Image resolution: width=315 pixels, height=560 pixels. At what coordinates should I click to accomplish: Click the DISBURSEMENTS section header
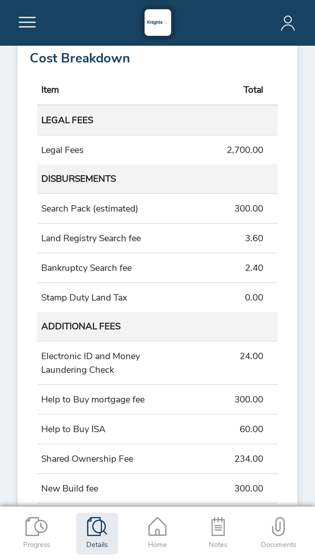point(157,179)
